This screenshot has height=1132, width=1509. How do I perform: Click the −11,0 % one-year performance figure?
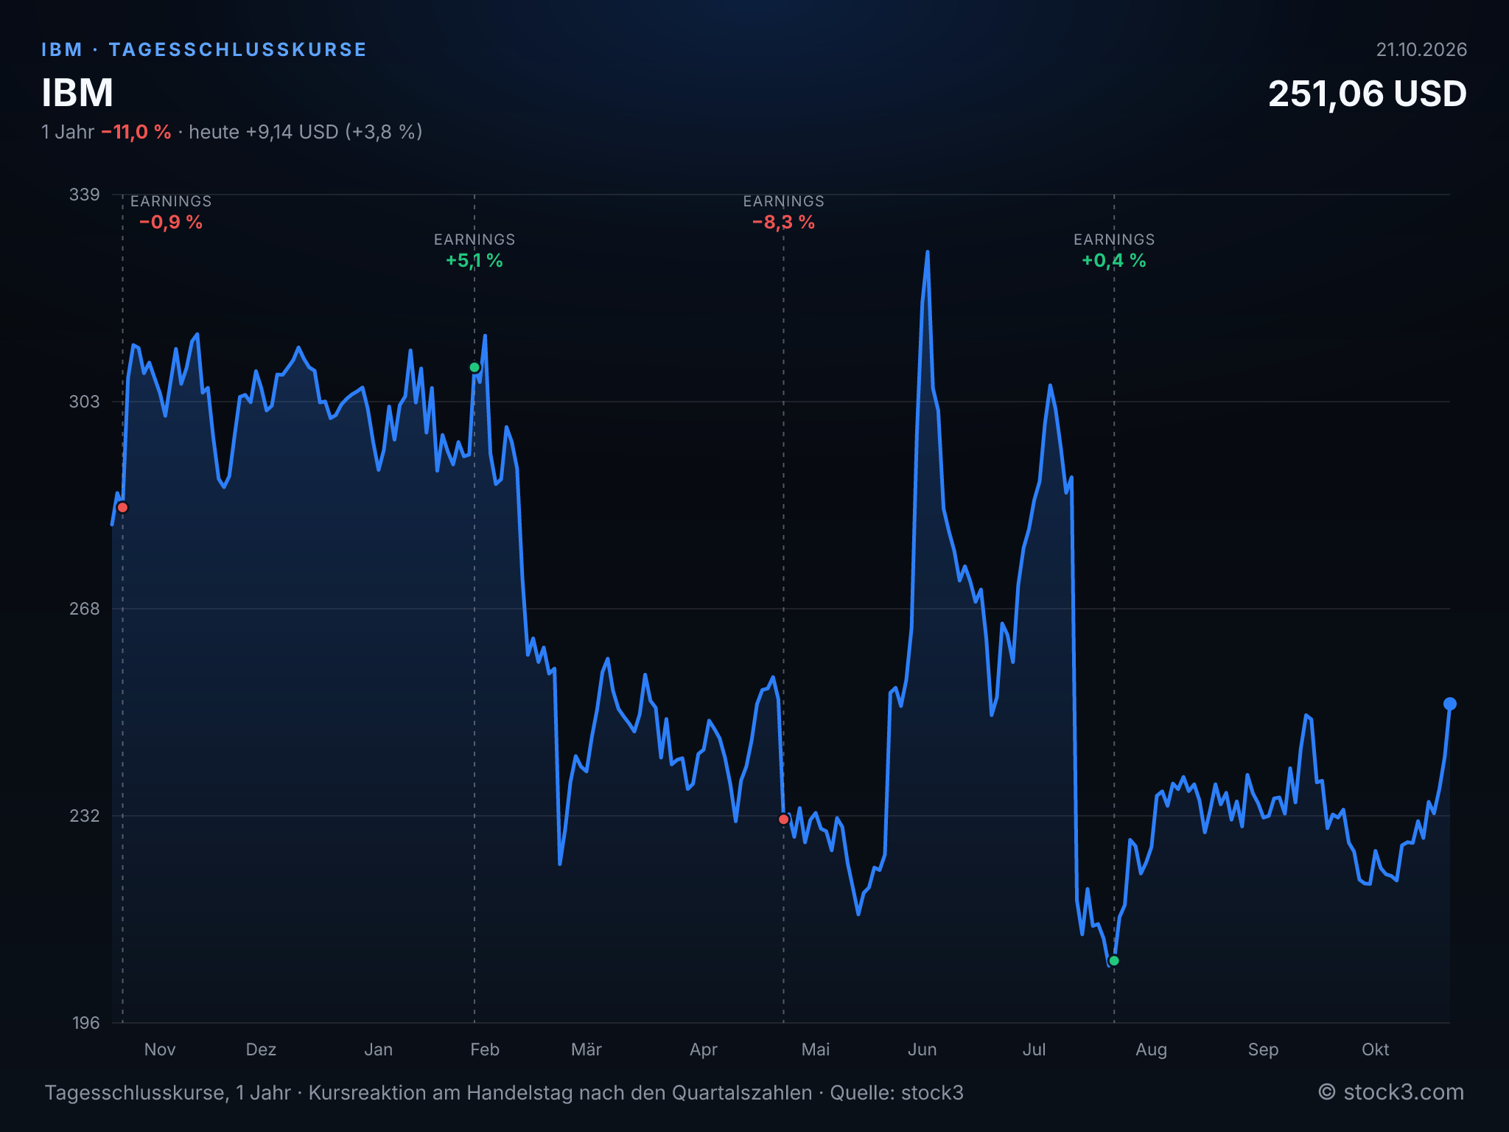click(x=136, y=132)
